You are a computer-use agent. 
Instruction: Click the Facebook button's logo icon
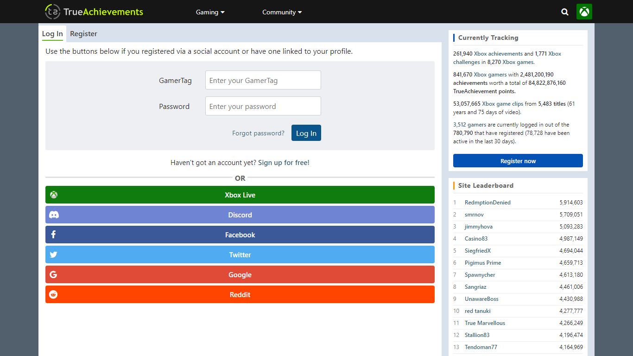tap(53, 235)
